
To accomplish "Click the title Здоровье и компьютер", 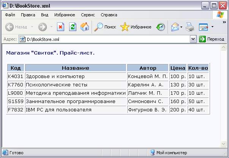I will click(x=55, y=77).
